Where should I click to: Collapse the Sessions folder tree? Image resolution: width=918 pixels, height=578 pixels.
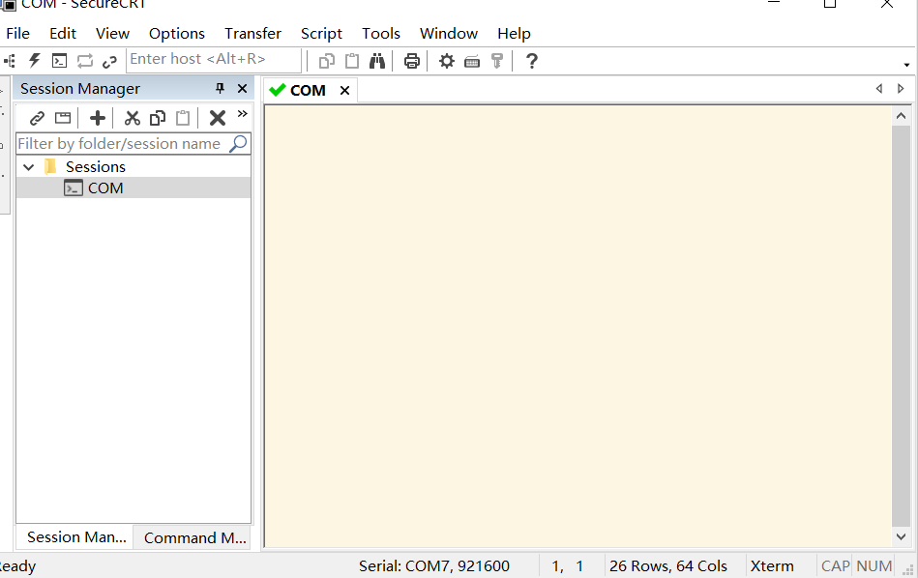28,167
